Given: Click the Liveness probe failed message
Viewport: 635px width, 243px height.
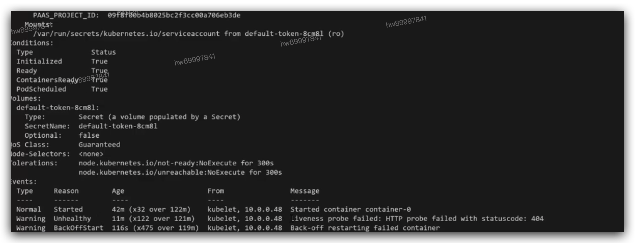Looking at the screenshot, I should pyautogui.click(x=417, y=218).
